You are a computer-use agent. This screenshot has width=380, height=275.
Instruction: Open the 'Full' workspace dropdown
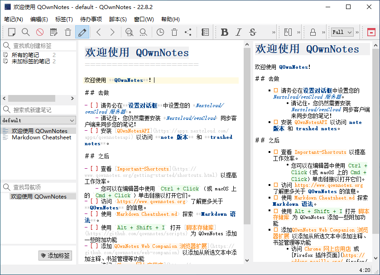tap(342, 32)
